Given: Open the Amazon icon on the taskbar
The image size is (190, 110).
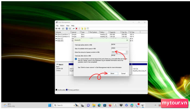Looking at the screenshot, I should [115, 105].
